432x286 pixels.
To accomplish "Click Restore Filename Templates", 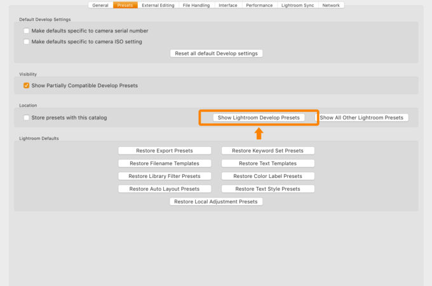I will click(165, 163).
